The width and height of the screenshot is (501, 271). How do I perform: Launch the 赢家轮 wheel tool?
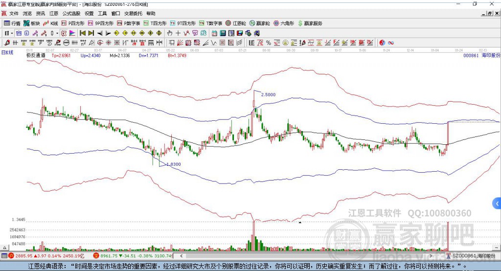259,23
